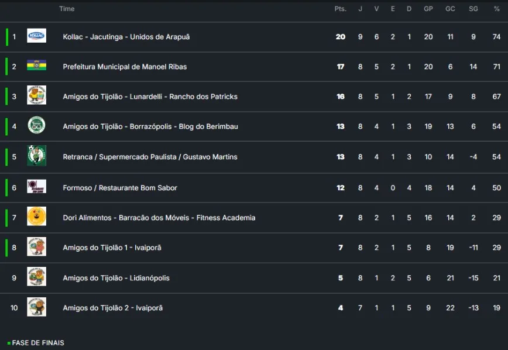Click the Lidianópolis team crest in ninth place

pos(36,277)
